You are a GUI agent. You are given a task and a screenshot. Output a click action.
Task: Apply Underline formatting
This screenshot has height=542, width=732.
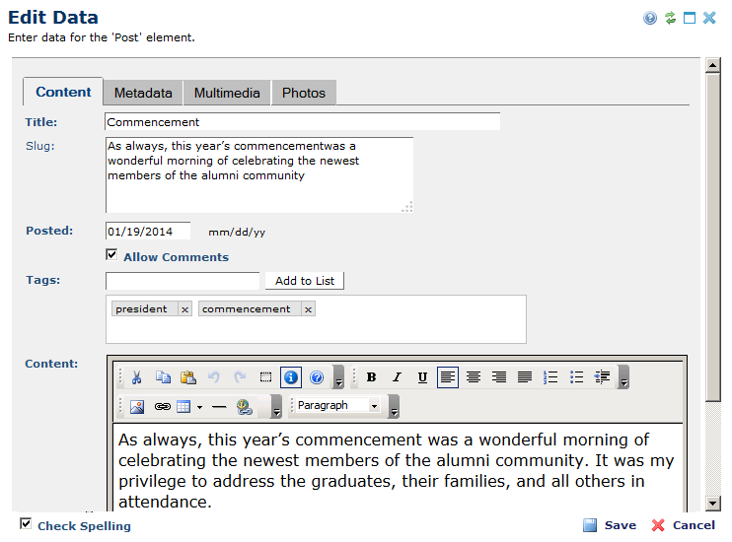422,377
